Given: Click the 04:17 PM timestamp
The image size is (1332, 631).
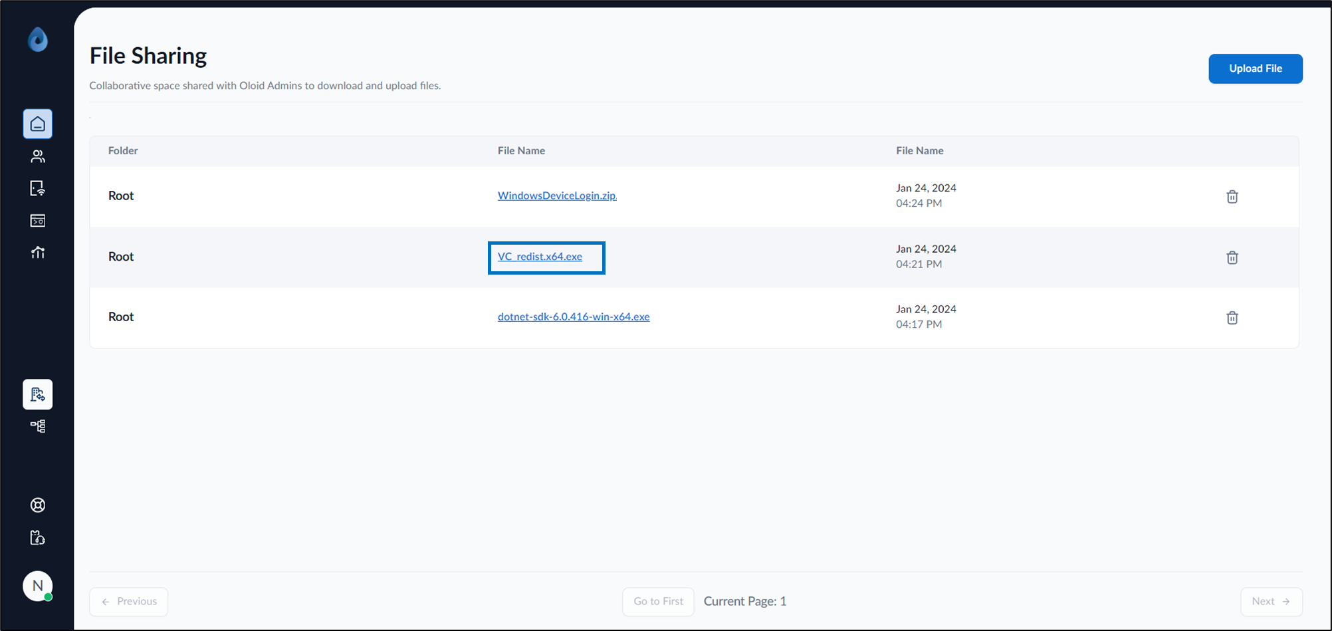Looking at the screenshot, I should click(919, 324).
